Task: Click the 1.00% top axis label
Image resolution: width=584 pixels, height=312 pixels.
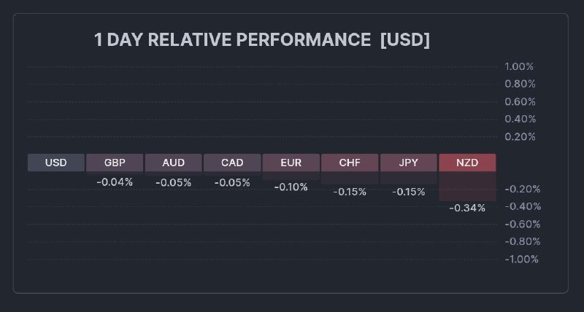Action: coord(520,66)
